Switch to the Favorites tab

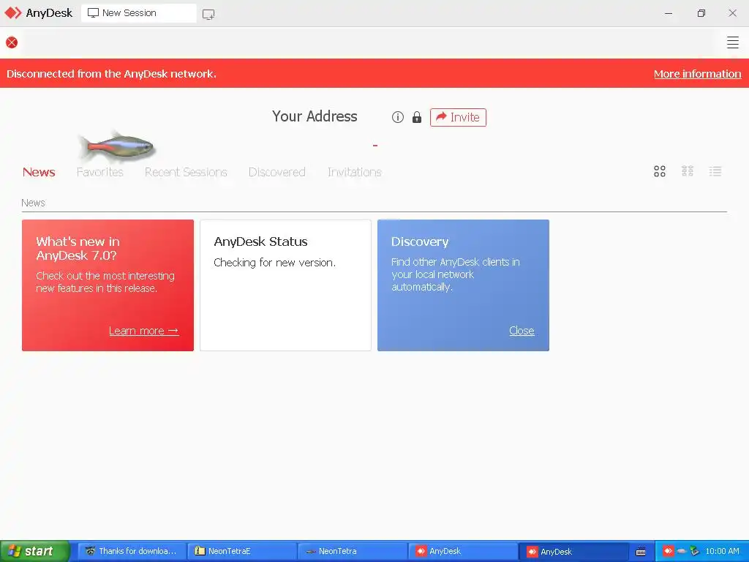click(99, 172)
